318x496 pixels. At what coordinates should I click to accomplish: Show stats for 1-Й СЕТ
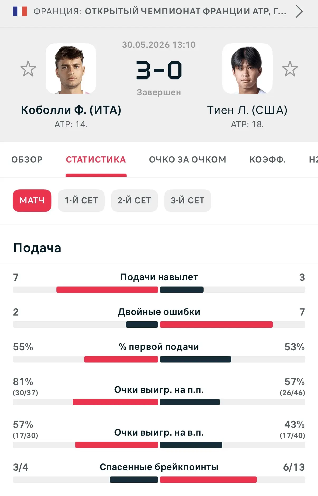coord(81,201)
